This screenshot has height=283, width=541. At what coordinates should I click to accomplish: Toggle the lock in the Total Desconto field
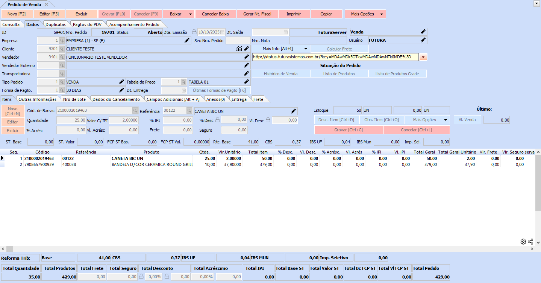tap(141, 277)
